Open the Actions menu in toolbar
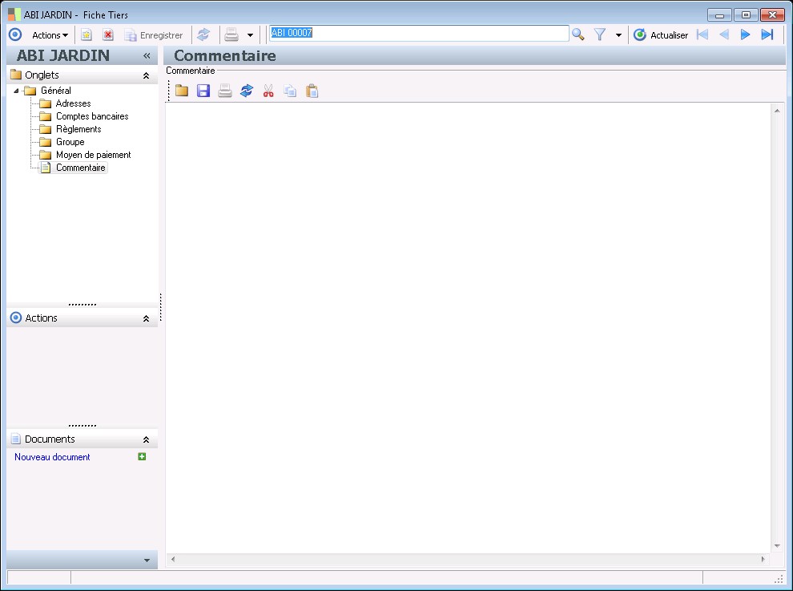The width and height of the screenshot is (793, 591). point(50,35)
